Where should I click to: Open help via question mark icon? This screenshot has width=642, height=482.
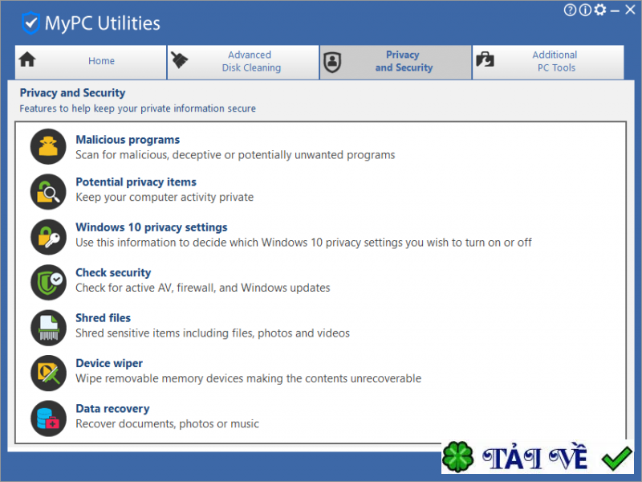[x=570, y=10]
